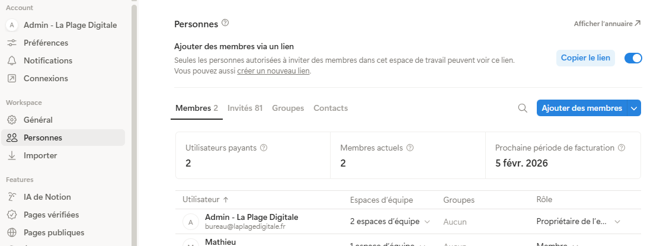Click the Général gear icon
Screen dimensions: 647x246
[12, 120]
